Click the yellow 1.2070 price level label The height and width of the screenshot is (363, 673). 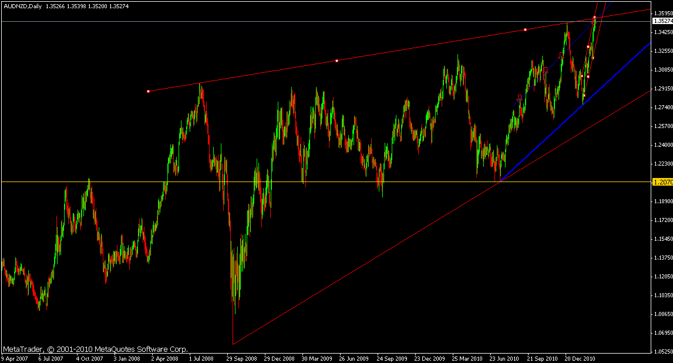[x=662, y=183]
